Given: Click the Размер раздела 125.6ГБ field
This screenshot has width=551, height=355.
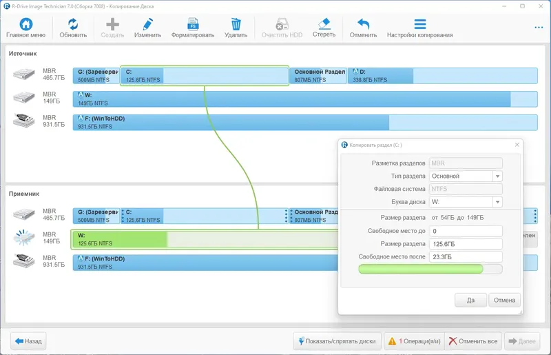Looking at the screenshot, I should coord(466,244).
